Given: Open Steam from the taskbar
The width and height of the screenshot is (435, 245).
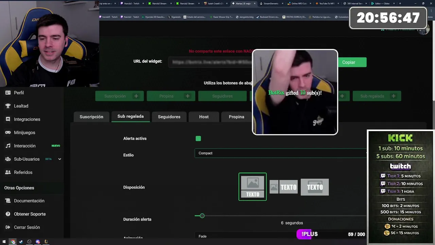Looking at the screenshot, I should (x=21, y=242).
